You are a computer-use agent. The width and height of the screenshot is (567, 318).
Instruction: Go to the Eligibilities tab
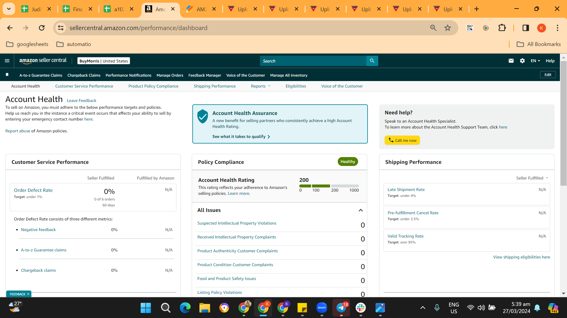click(x=296, y=86)
